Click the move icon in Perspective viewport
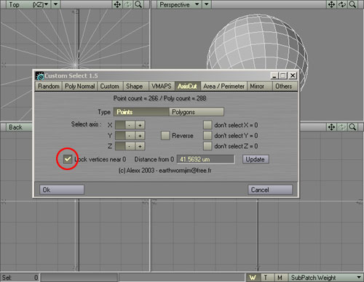Viewport: 364px width, 282px height. click(331, 4)
